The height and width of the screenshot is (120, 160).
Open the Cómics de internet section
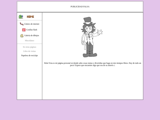[32, 24]
